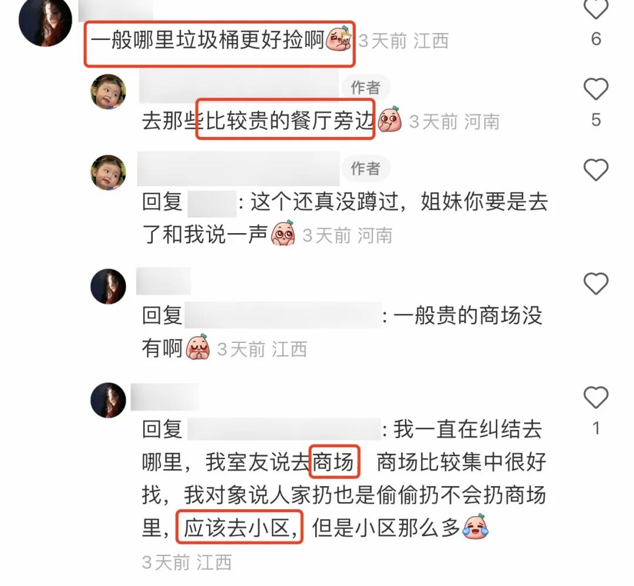Open the author's baby avatar on second reply
The width and height of the screenshot is (634, 586).
[x=108, y=173]
